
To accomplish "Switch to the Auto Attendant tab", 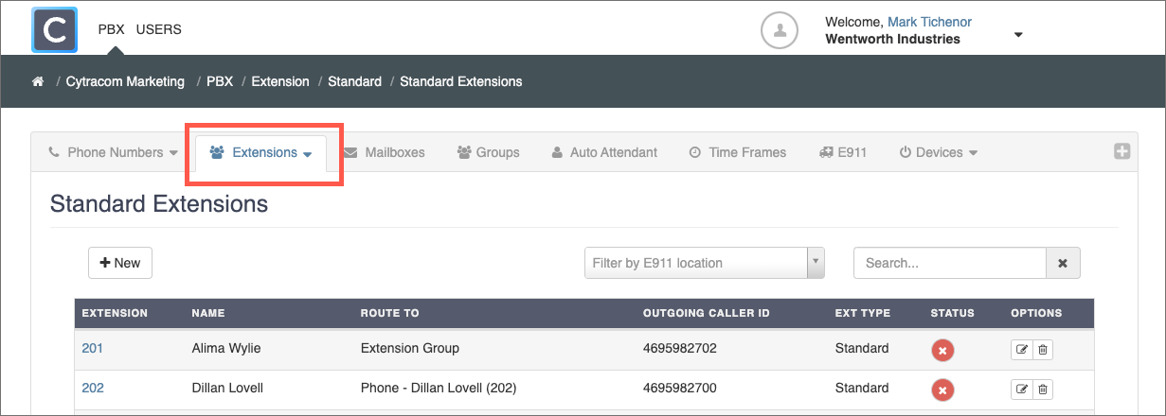I will tap(604, 152).
